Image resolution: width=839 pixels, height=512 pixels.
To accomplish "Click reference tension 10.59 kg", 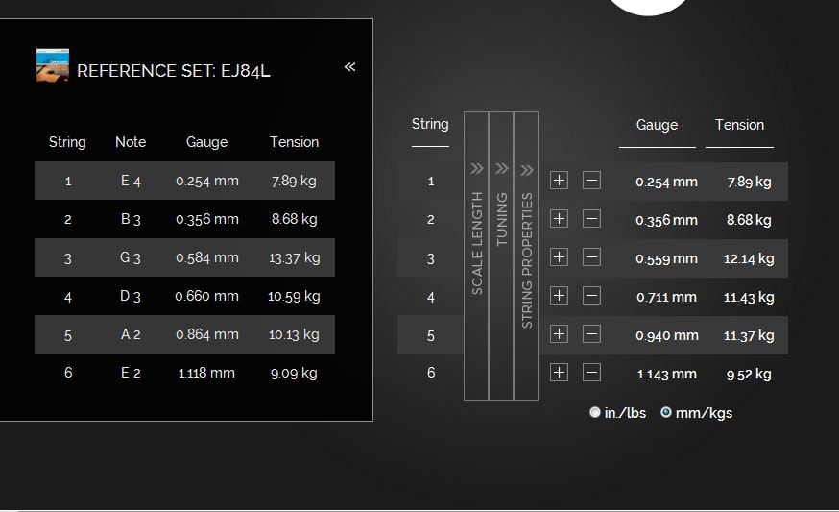I will [x=294, y=296].
